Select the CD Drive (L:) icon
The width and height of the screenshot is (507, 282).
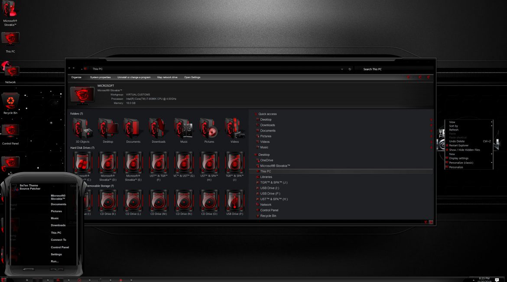click(x=133, y=201)
